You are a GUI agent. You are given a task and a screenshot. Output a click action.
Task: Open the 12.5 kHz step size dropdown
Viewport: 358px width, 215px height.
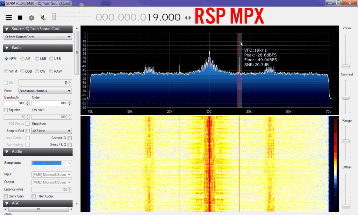(x=51, y=131)
